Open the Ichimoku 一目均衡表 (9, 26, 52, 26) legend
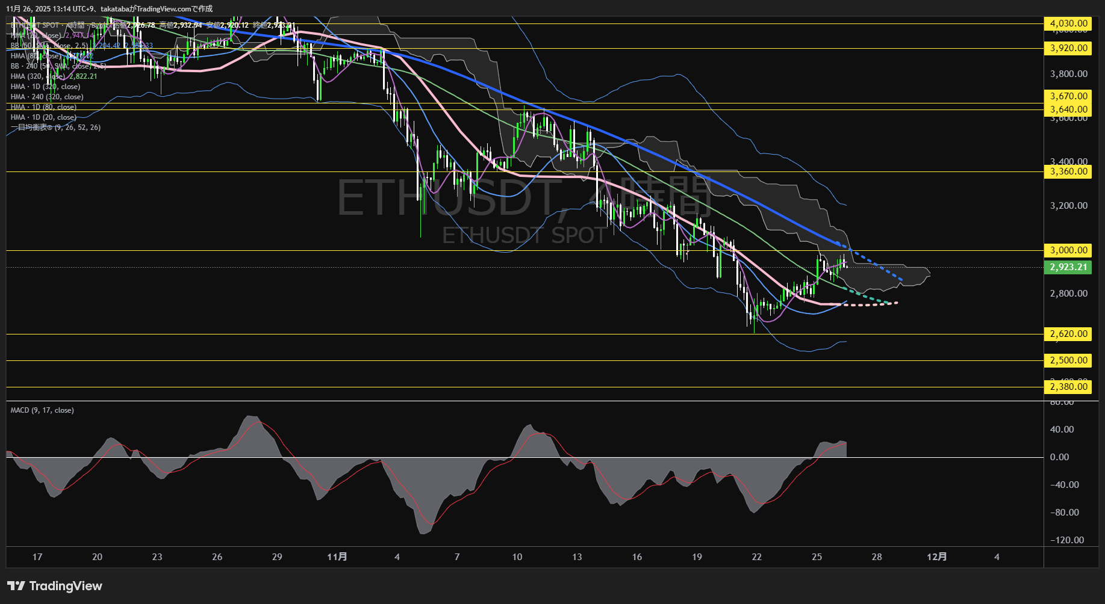Screen dimensions: 1105x604 [x=55, y=128]
